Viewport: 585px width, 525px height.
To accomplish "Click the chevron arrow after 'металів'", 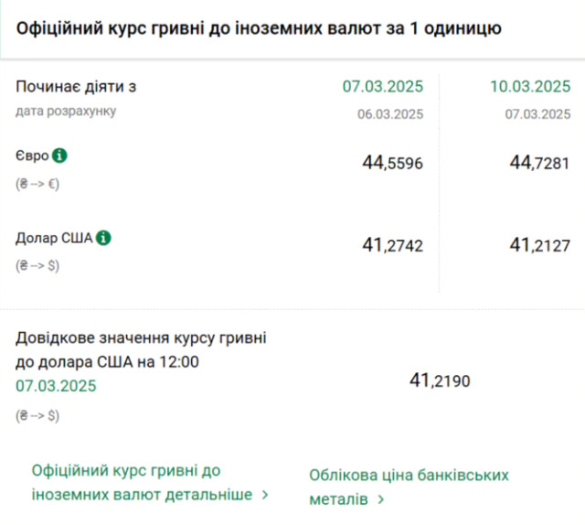I will pos(381,500).
